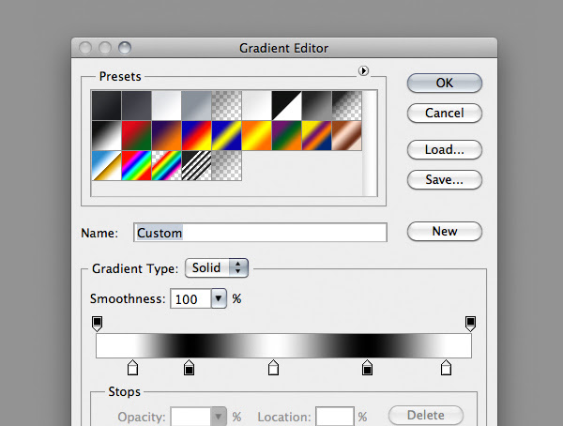
Task: Select the solid black first preset
Action: [107, 106]
